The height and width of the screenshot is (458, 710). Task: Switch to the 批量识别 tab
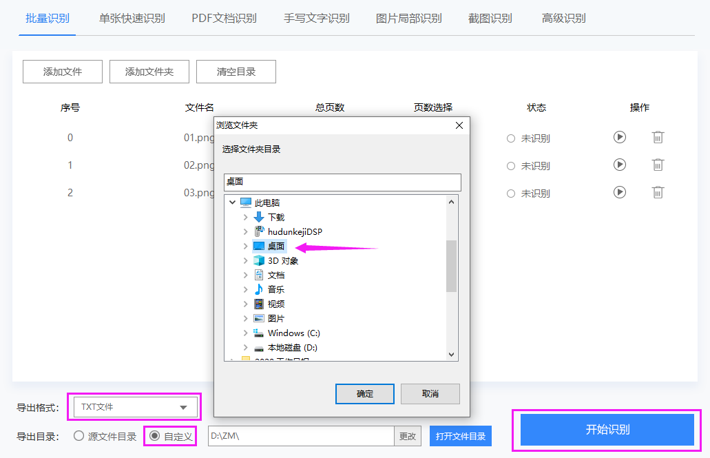tap(47, 19)
